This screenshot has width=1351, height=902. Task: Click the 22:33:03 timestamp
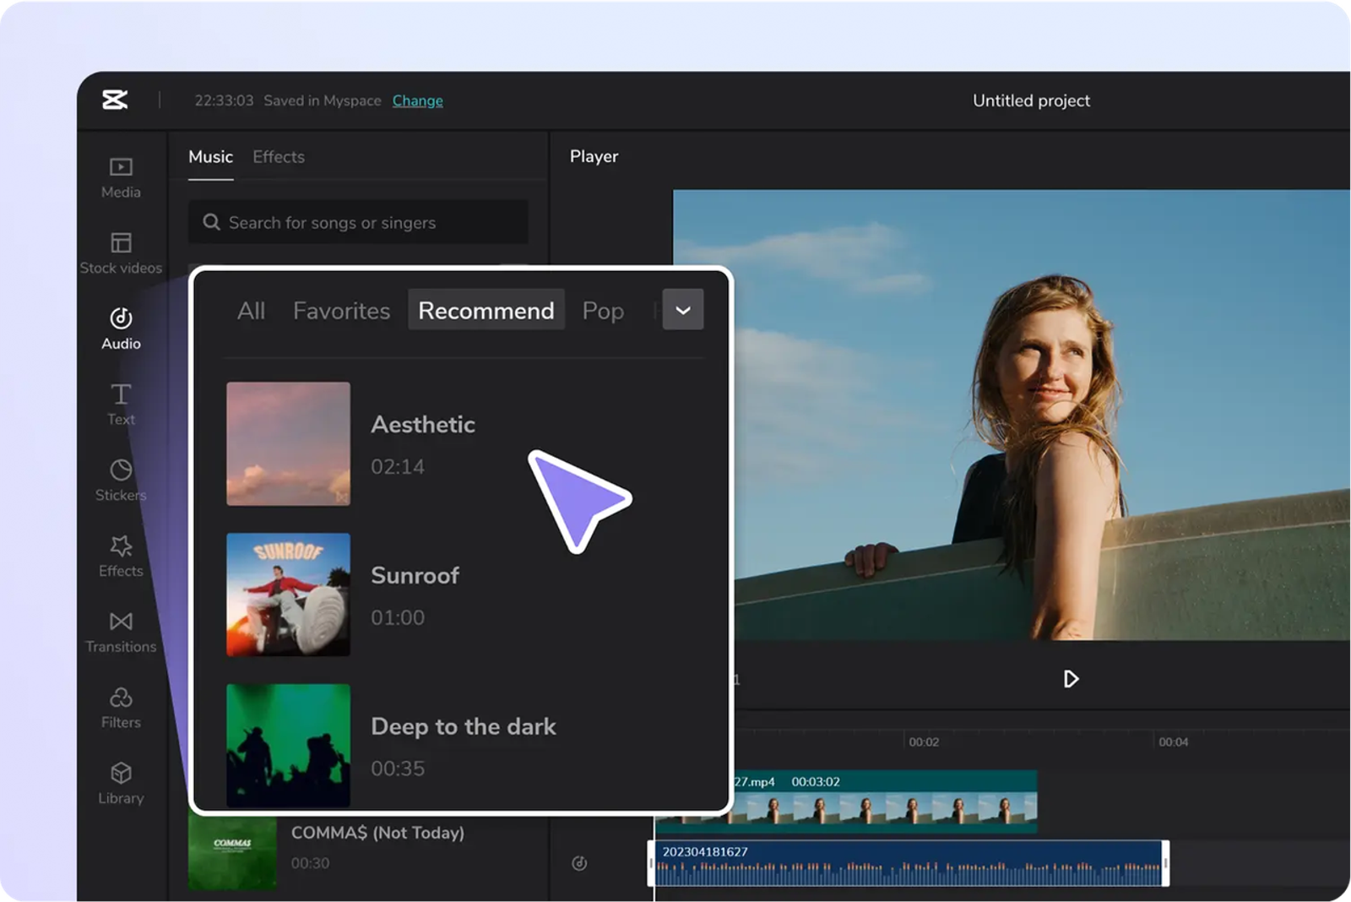pyautogui.click(x=224, y=101)
